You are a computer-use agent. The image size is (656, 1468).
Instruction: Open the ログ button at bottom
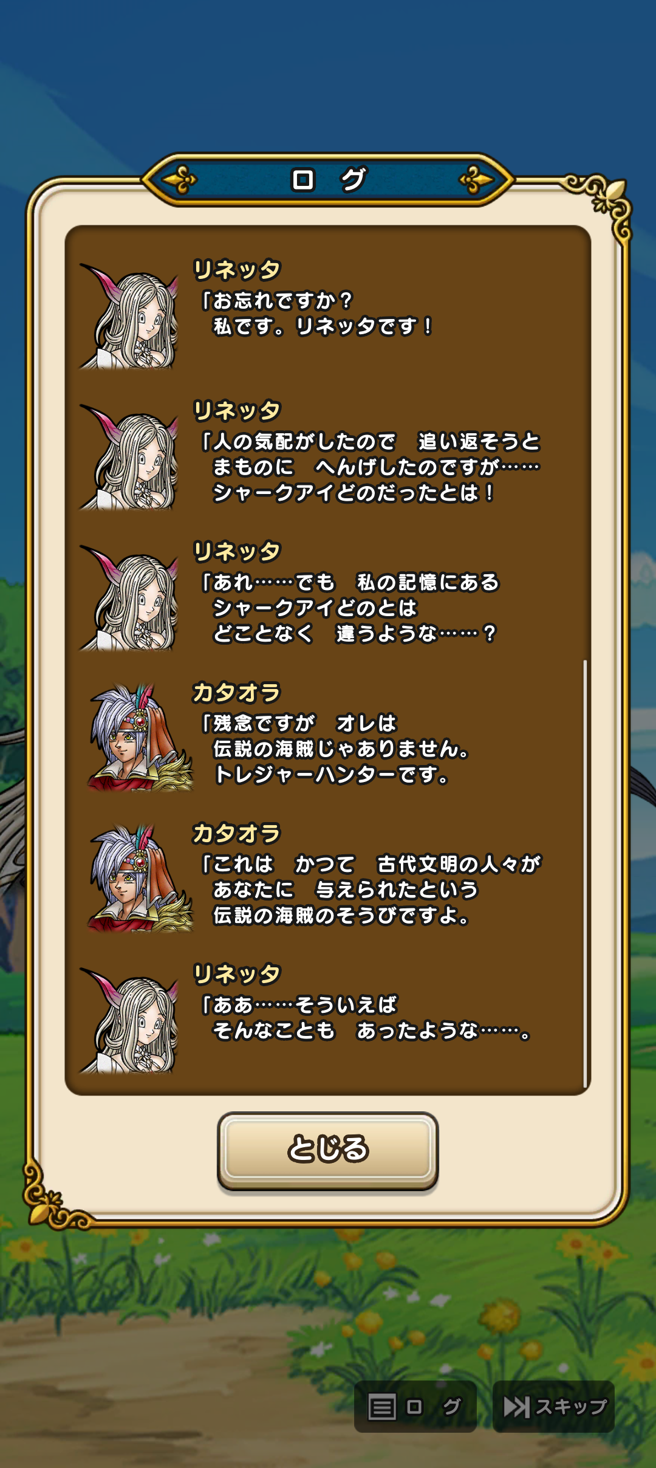[x=415, y=1406]
